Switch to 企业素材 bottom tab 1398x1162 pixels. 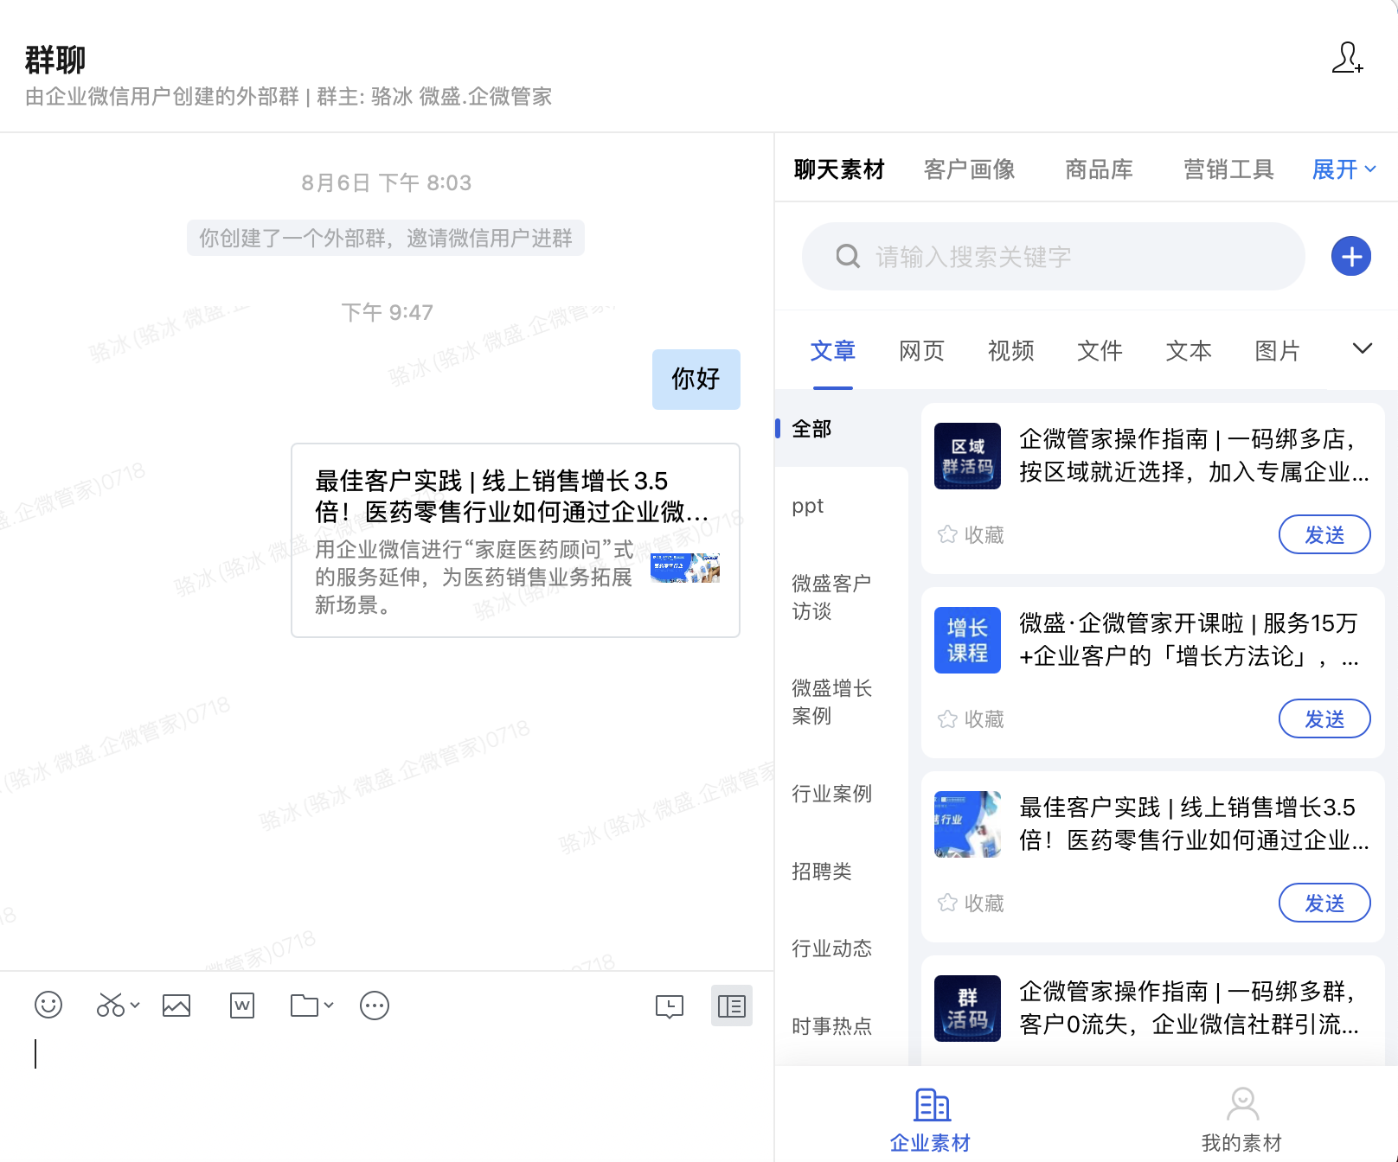(x=931, y=1120)
